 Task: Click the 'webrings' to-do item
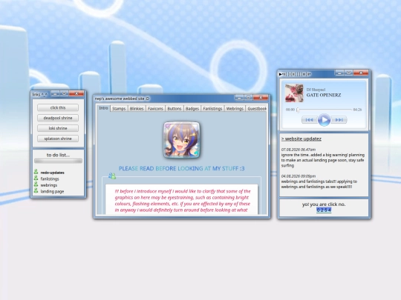(x=49, y=185)
